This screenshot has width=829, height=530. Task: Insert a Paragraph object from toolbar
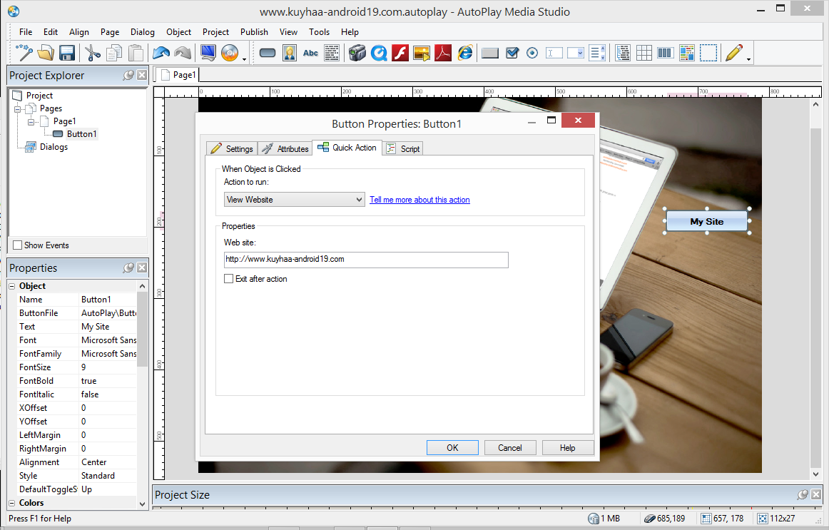(x=332, y=53)
